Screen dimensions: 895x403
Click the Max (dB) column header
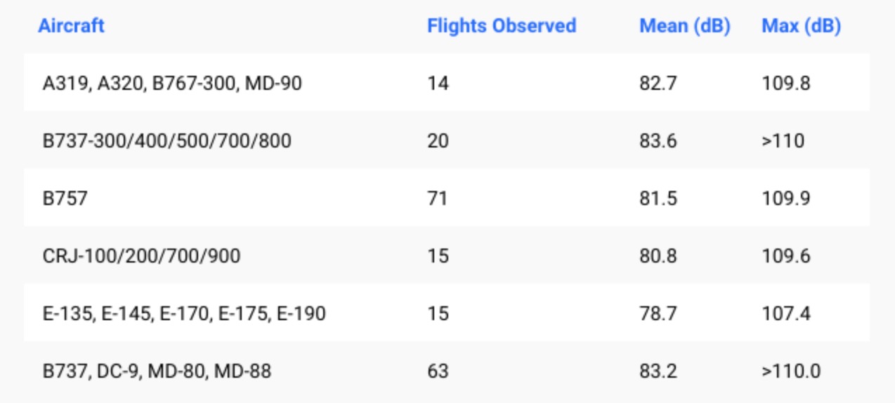(x=801, y=26)
